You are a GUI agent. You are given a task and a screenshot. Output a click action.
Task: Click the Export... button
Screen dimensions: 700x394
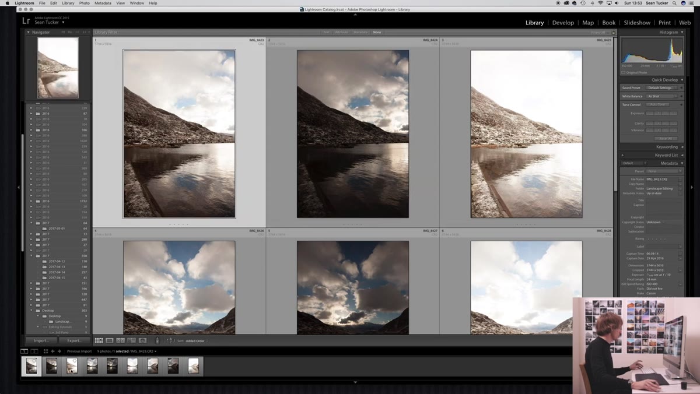coord(75,340)
